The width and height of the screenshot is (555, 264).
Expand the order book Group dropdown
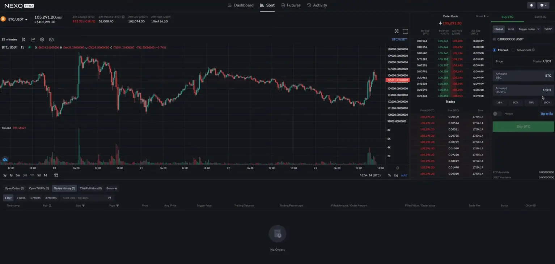(x=482, y=16)
